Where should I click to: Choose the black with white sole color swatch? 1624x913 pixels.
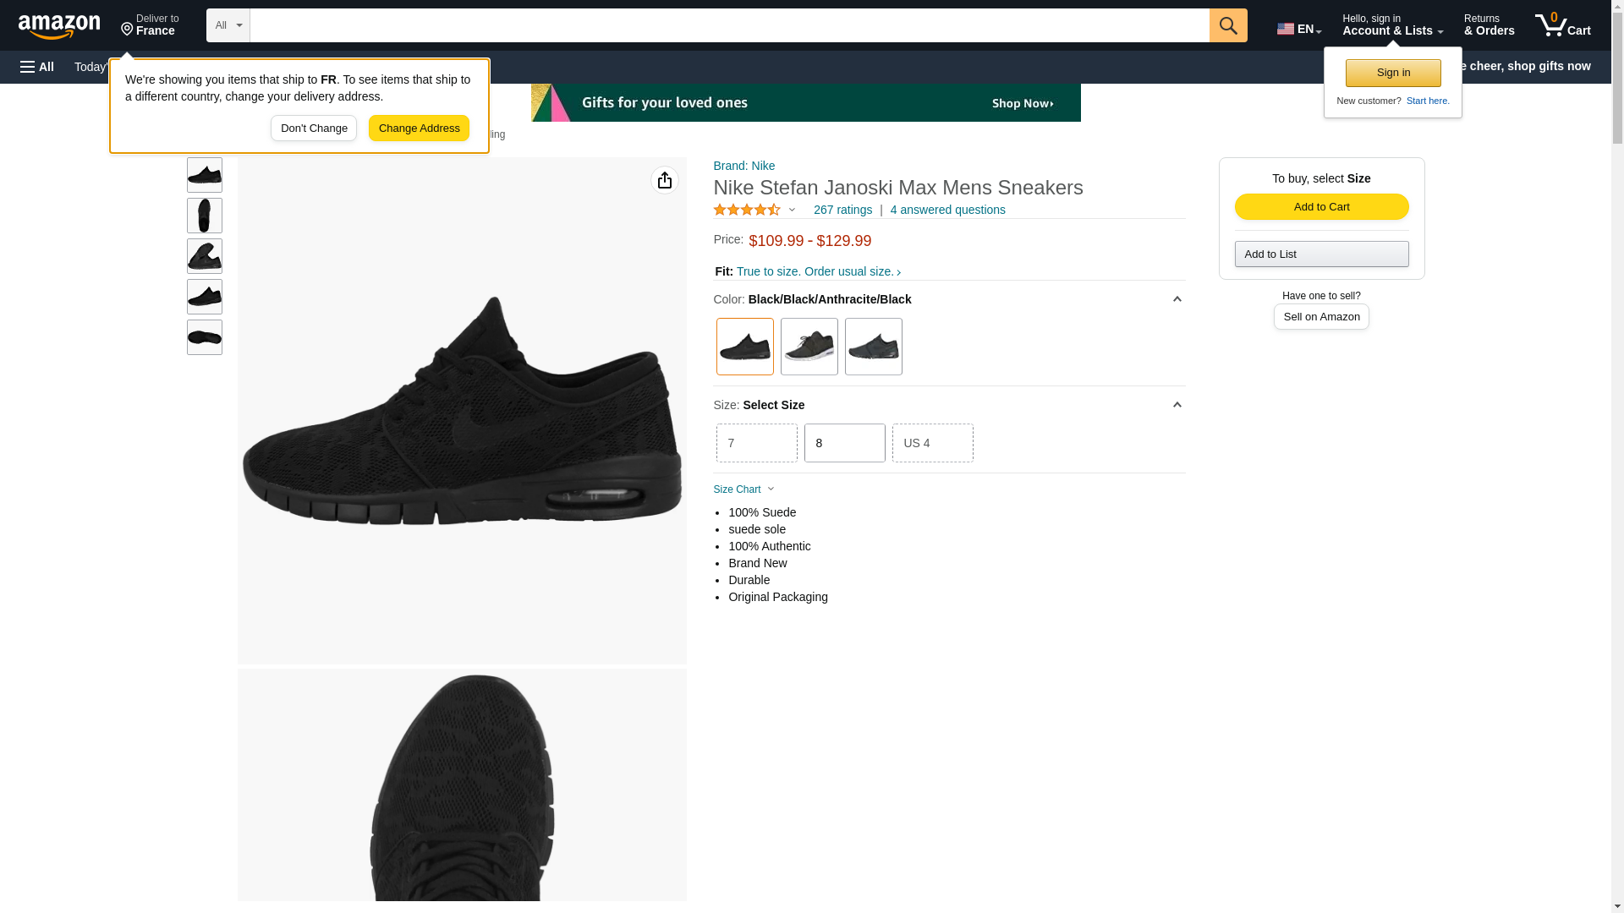pos(808,347)
